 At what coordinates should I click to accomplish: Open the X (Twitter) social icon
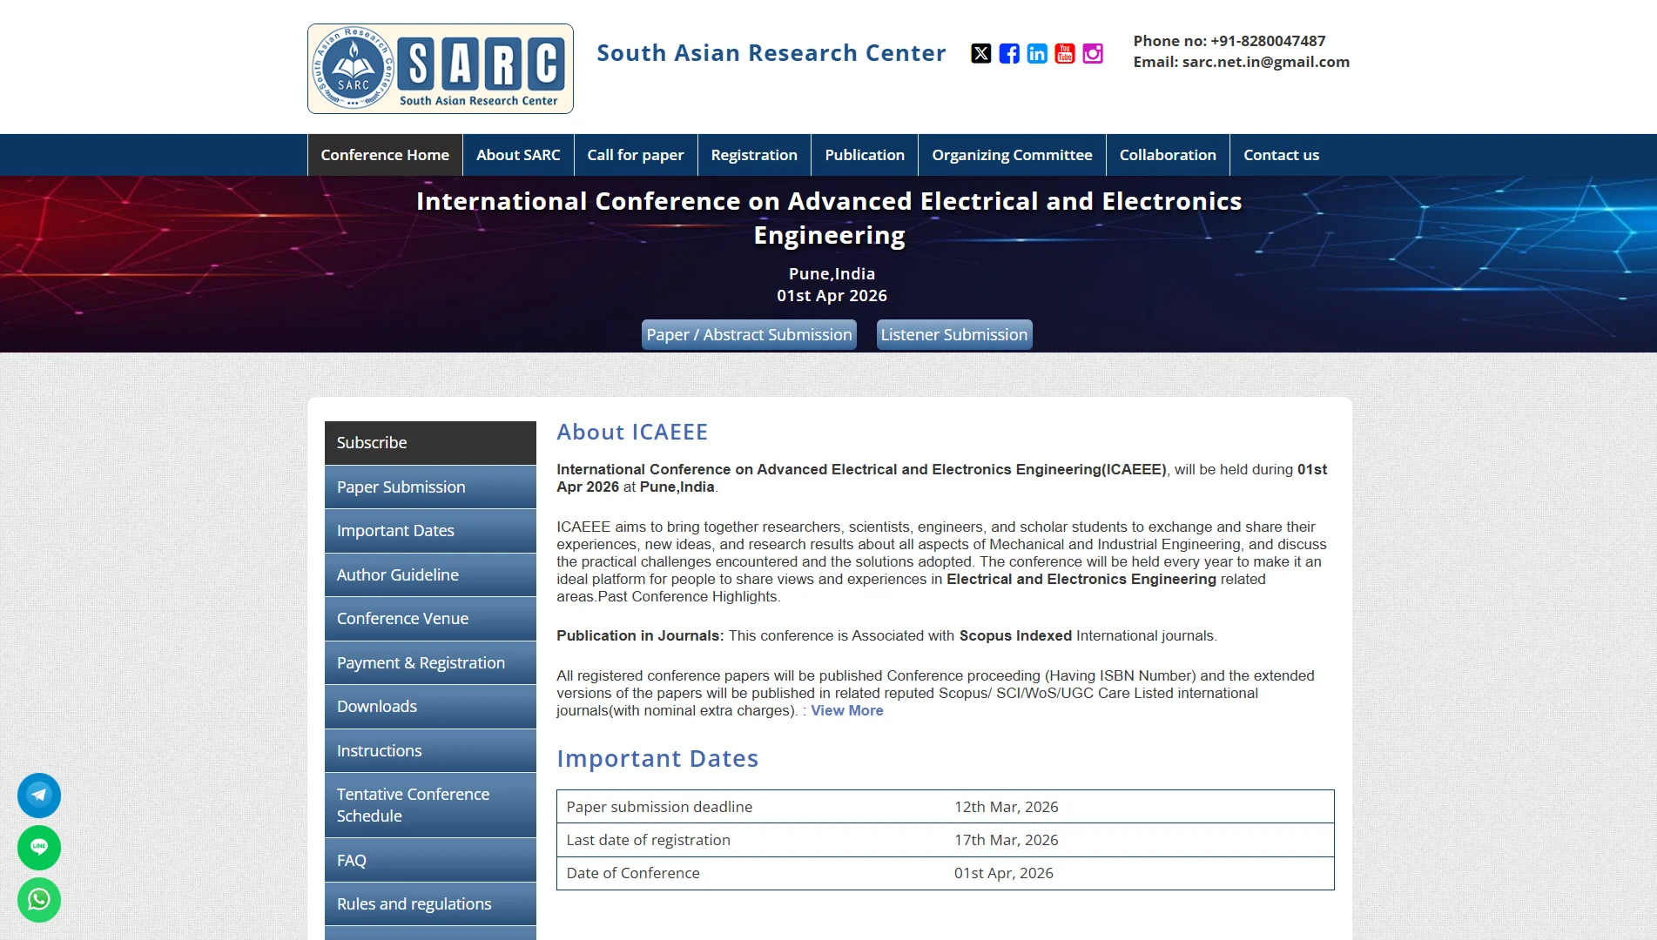981,53
